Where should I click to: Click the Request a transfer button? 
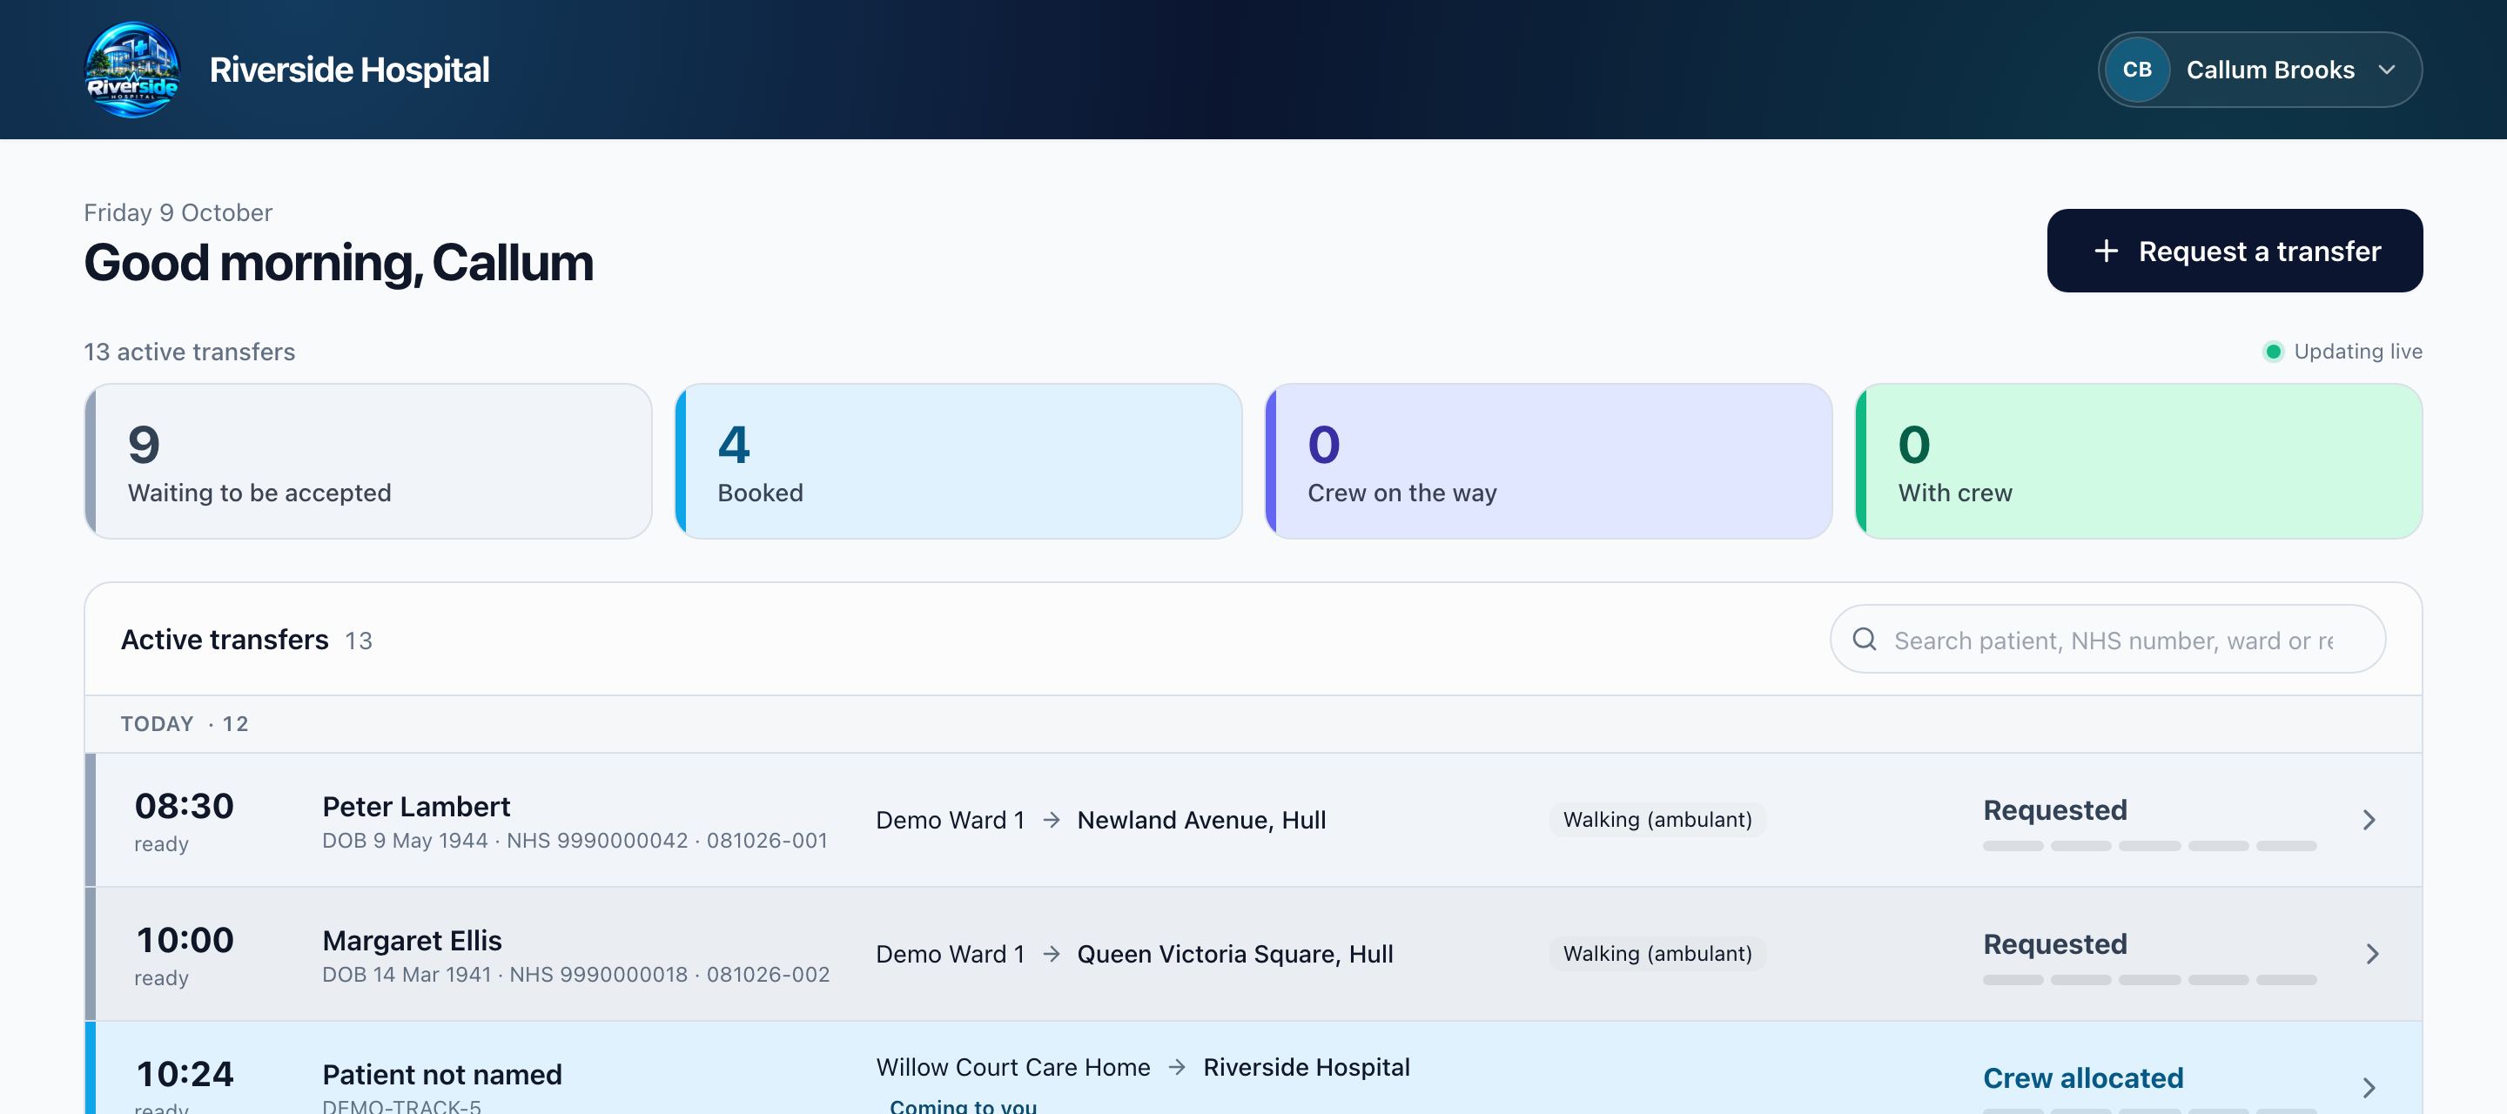2235,251
